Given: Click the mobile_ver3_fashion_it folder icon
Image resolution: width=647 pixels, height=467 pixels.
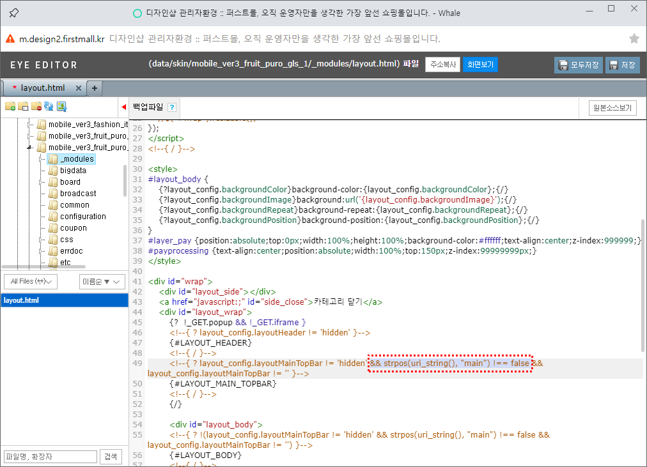Looking at the screenshot, I should tap(42, 125).
